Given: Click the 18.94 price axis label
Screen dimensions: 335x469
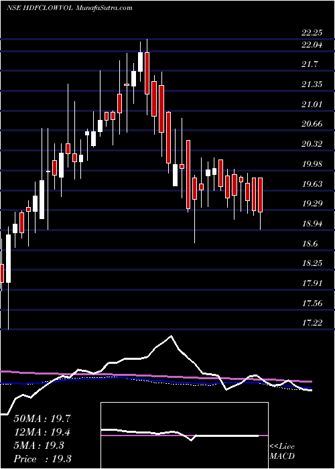Looking at the screenshot, I should pyautogui.click(x=312, y=223).
